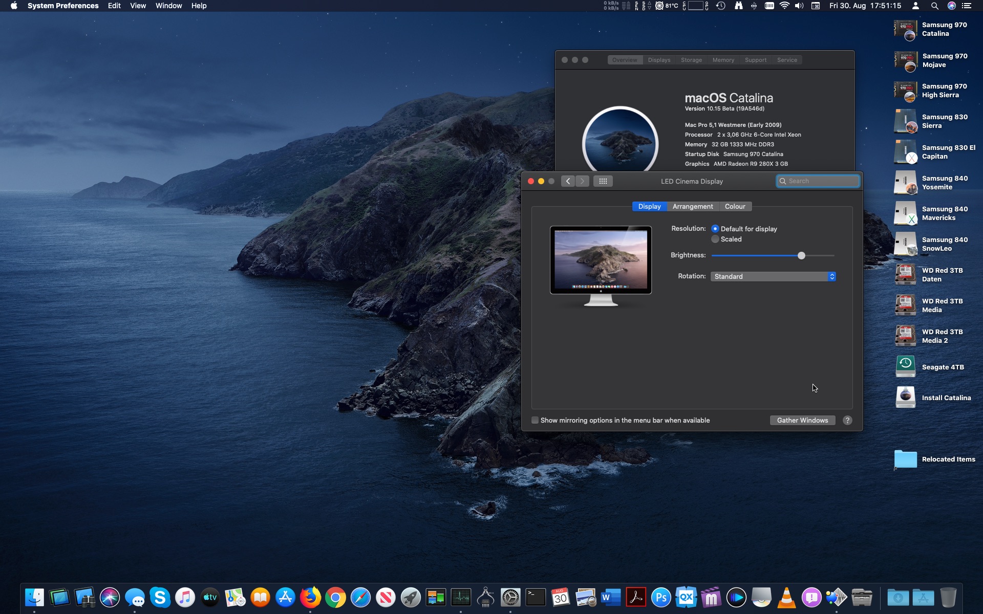The height and width of the screenshot is (614, 983).
Task: Open the Trash in the Dock
Action: [948, 597]
